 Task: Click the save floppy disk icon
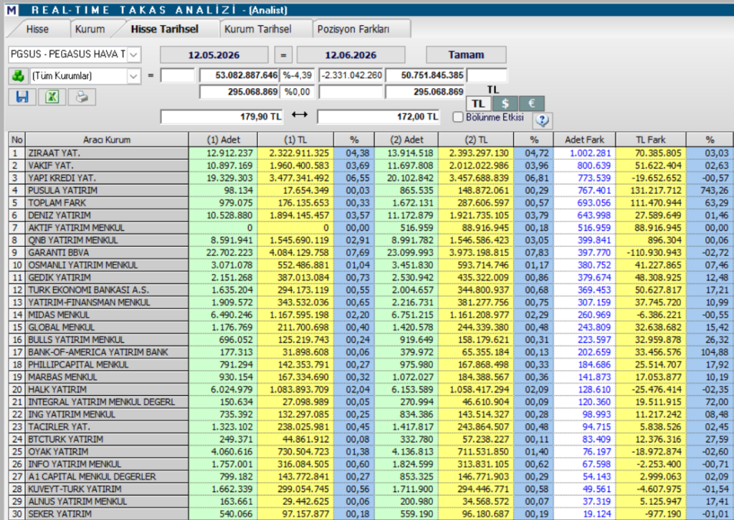click(x=22, y=97)
